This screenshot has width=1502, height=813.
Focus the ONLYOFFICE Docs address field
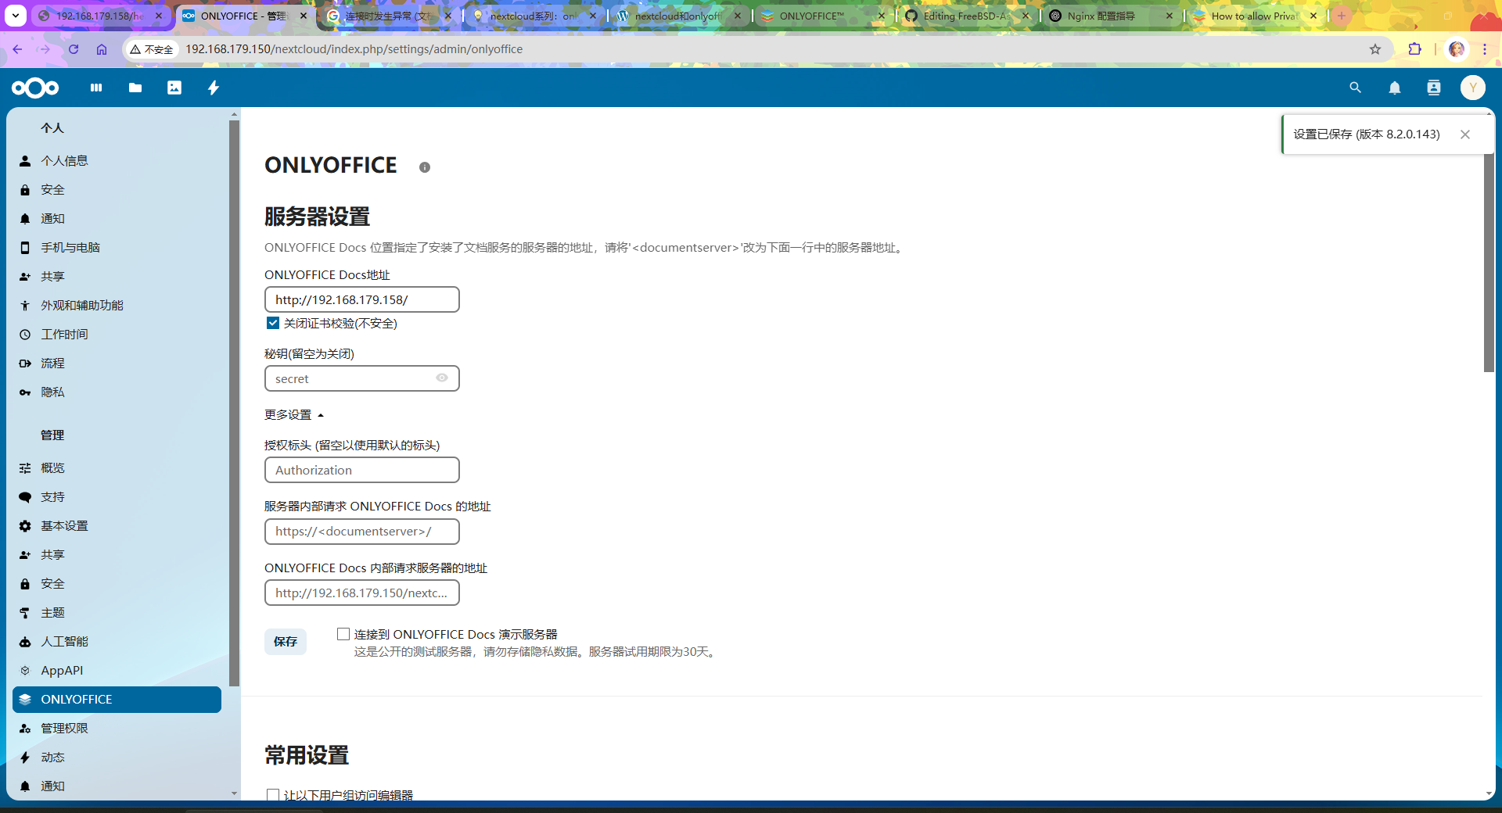pyautogui.click(x=362, y=299)
